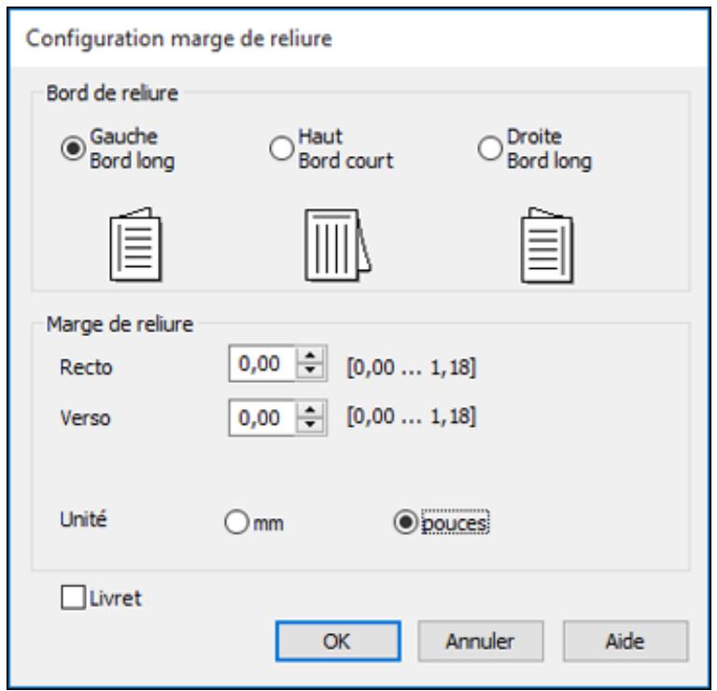Click the top short-edge binding page icon
This screenshot has width=717, height=691.
point(338,245)
